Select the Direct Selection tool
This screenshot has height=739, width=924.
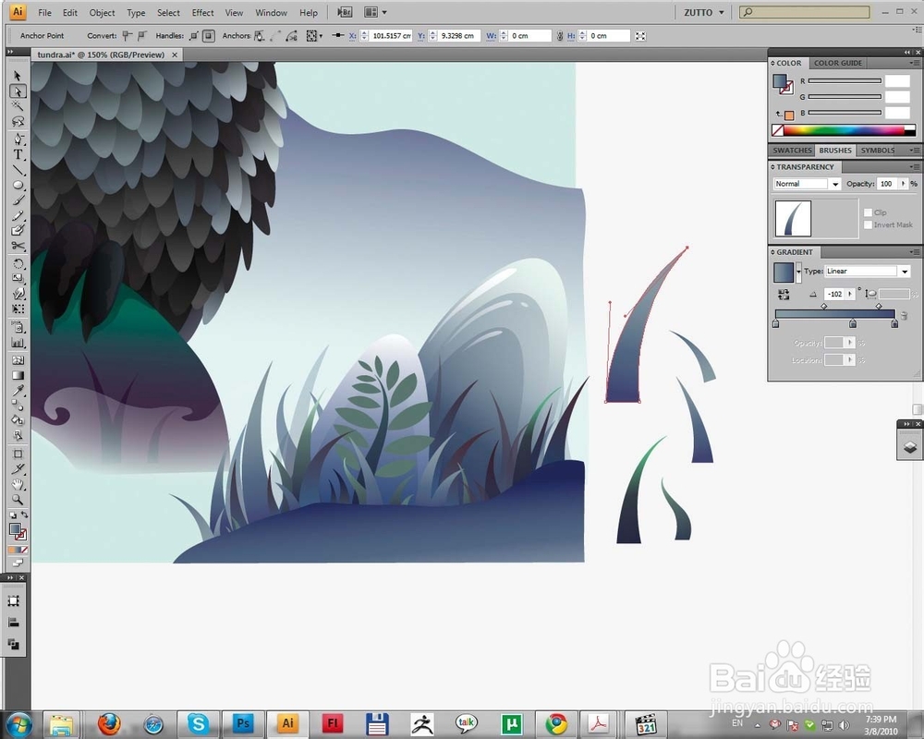click(18, 91)
